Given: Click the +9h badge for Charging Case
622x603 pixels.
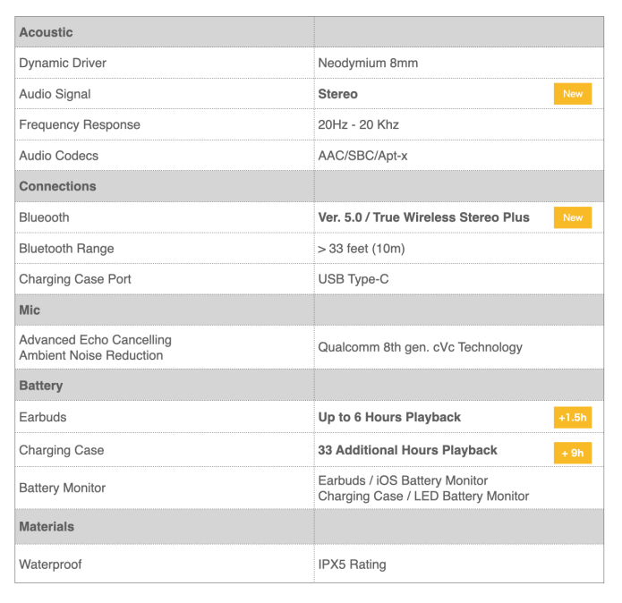Looking at the screenshot, I should pyautogui.click(x=572, y=453).
